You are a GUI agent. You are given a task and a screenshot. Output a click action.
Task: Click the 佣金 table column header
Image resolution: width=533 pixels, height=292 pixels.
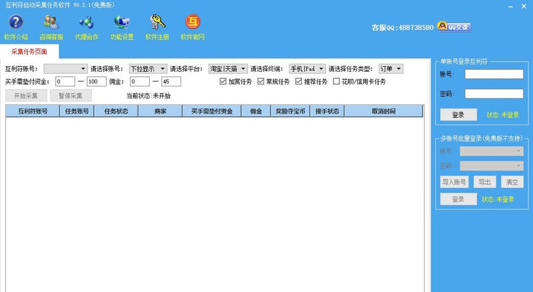click(256, 111)
